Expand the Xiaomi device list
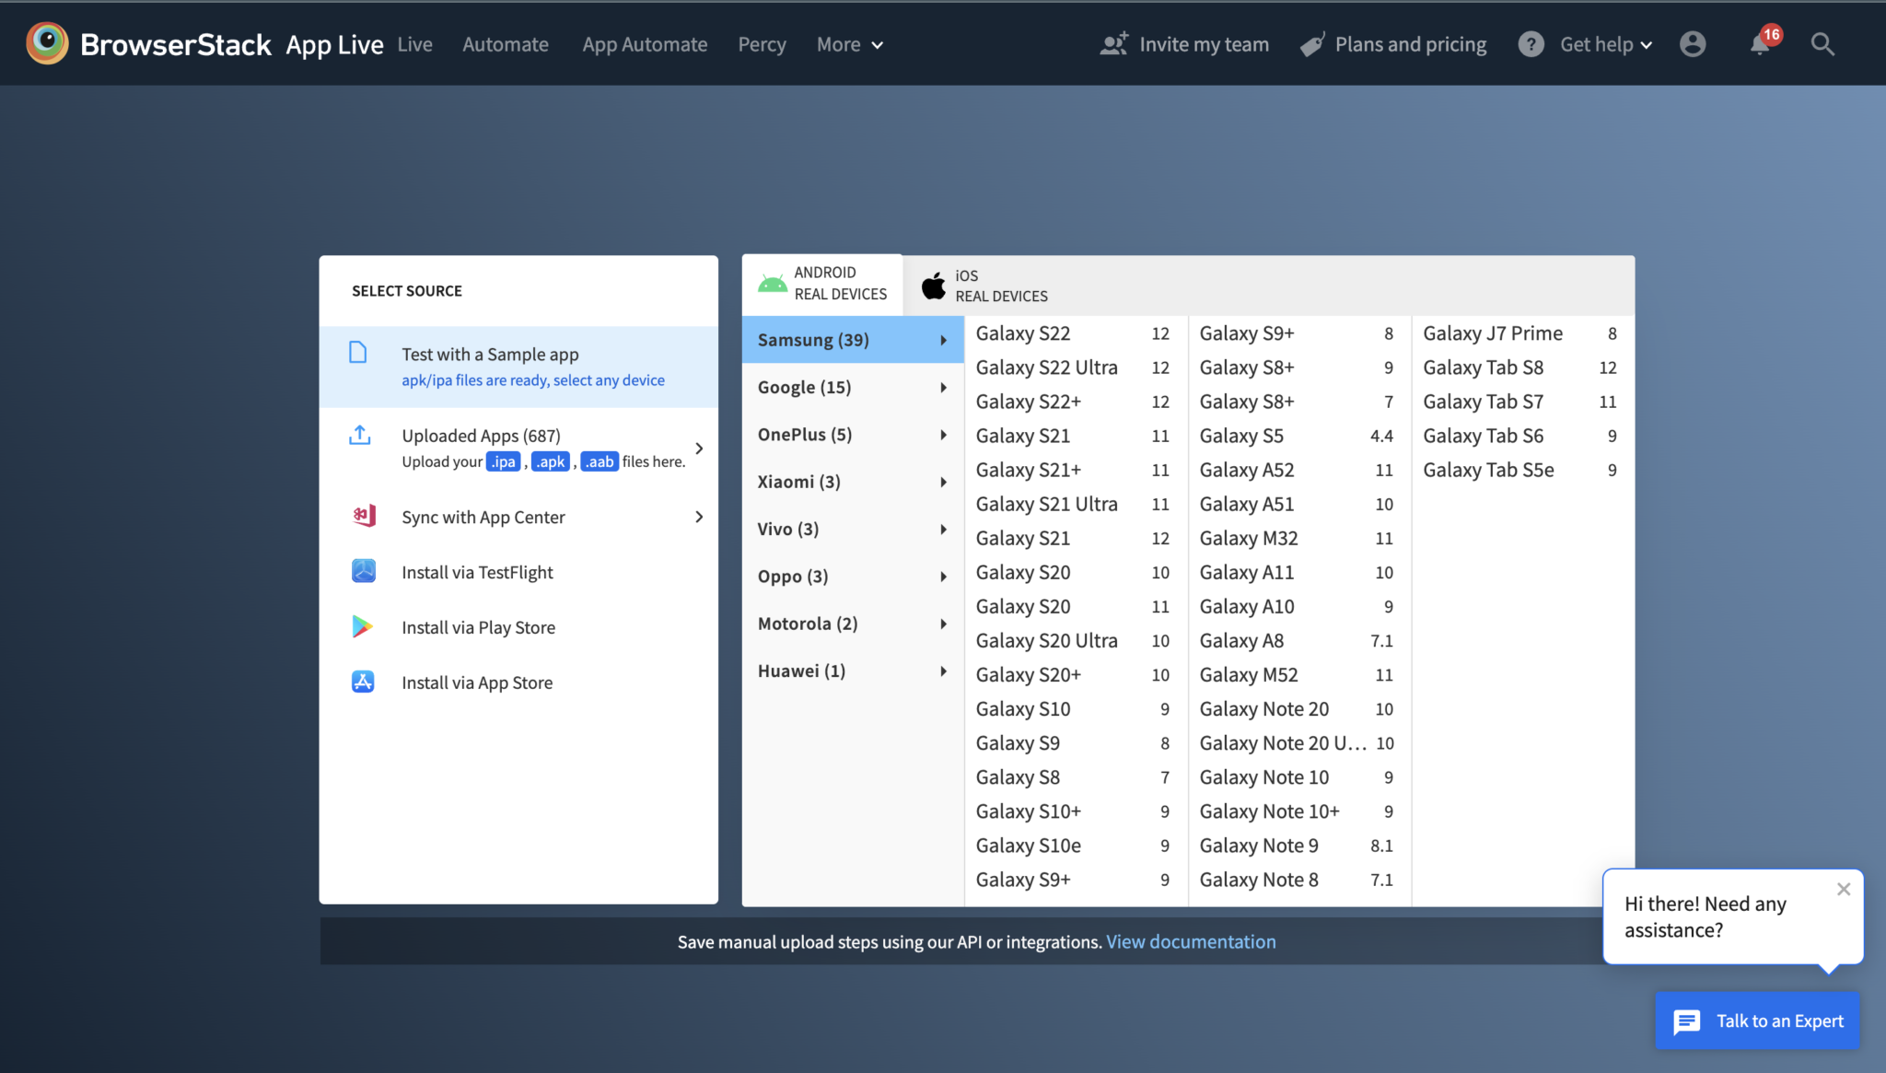Screen dimensions: 1886x1073 click(x=852, y=481)
